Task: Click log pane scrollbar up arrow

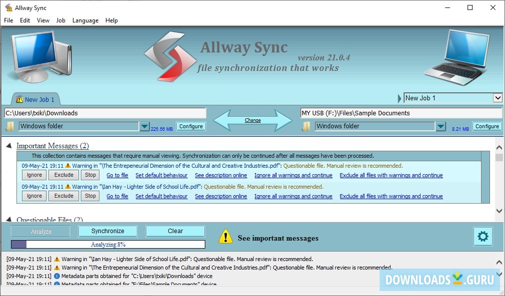Action: tap(499, 262)
